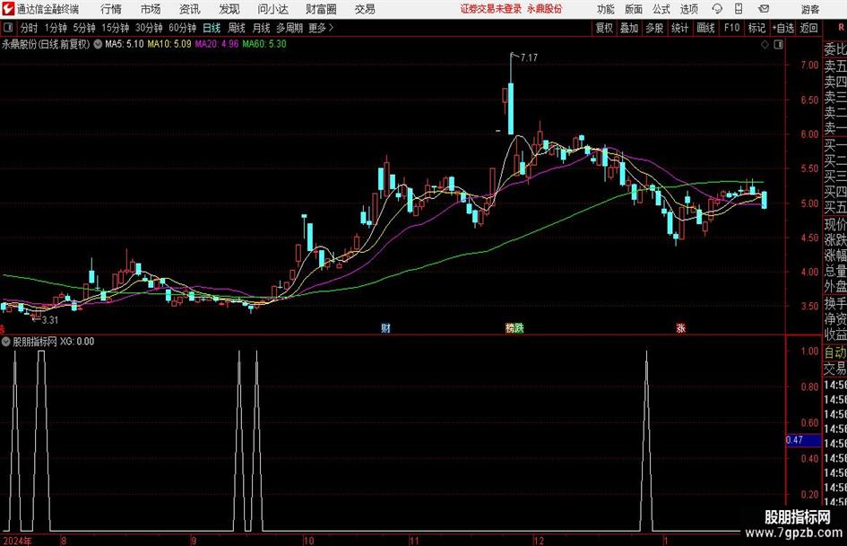
Task: Click the red R icon
Action: point(841,28)
